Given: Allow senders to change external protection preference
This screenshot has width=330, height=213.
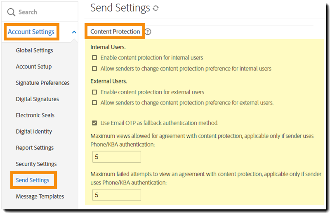Looking at the screenshot, I should click(x=94, y=103).
